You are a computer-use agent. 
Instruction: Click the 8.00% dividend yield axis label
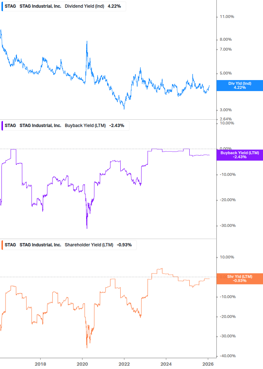tap(226, 40)
